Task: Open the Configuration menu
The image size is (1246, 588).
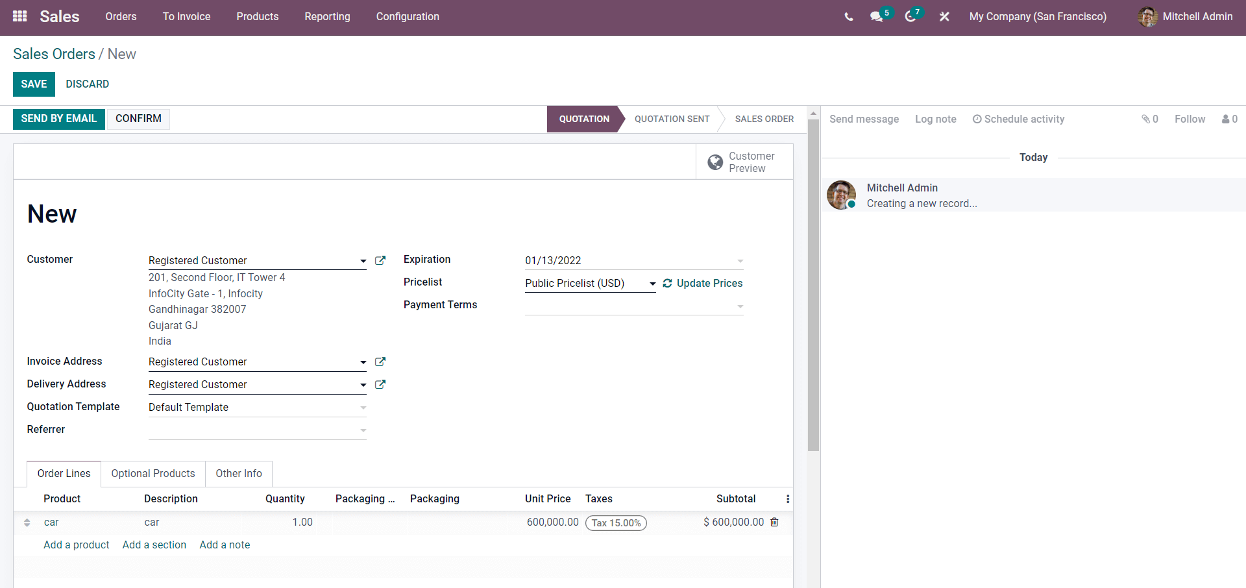Action: (x=408, y=17)
